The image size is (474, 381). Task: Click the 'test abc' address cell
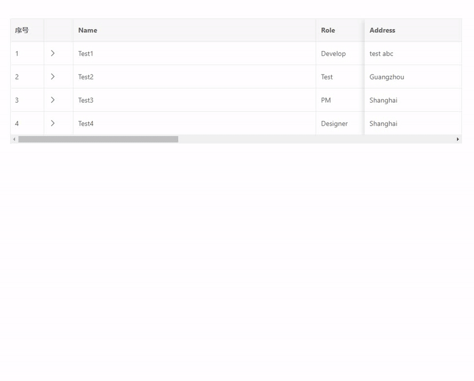413,53
